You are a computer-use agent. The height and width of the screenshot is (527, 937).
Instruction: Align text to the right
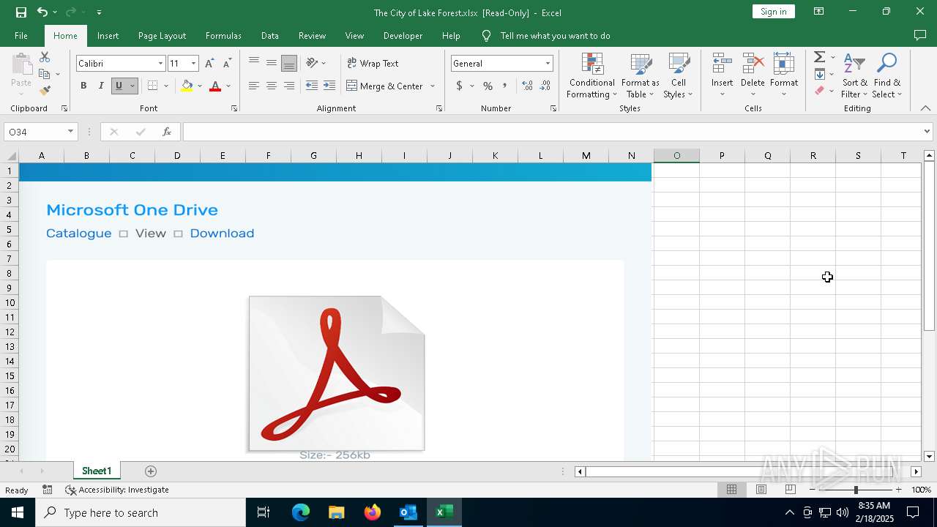(289, 86)
